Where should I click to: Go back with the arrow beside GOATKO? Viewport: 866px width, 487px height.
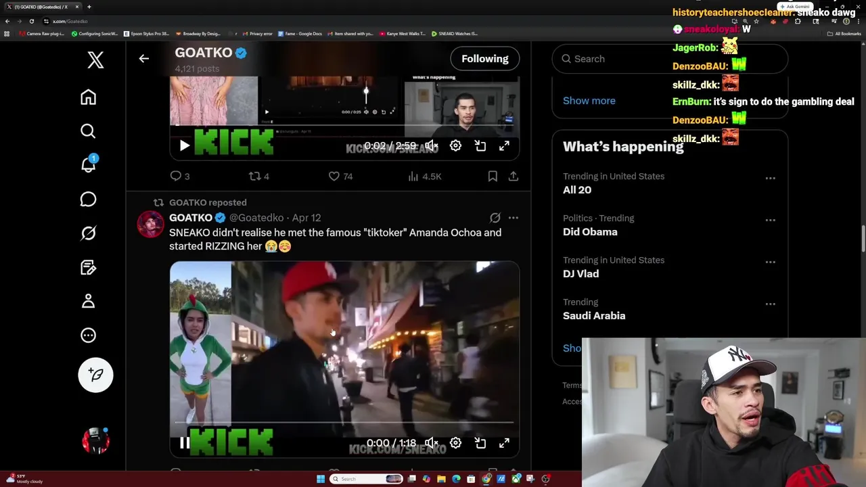click(x=143, y=59)
